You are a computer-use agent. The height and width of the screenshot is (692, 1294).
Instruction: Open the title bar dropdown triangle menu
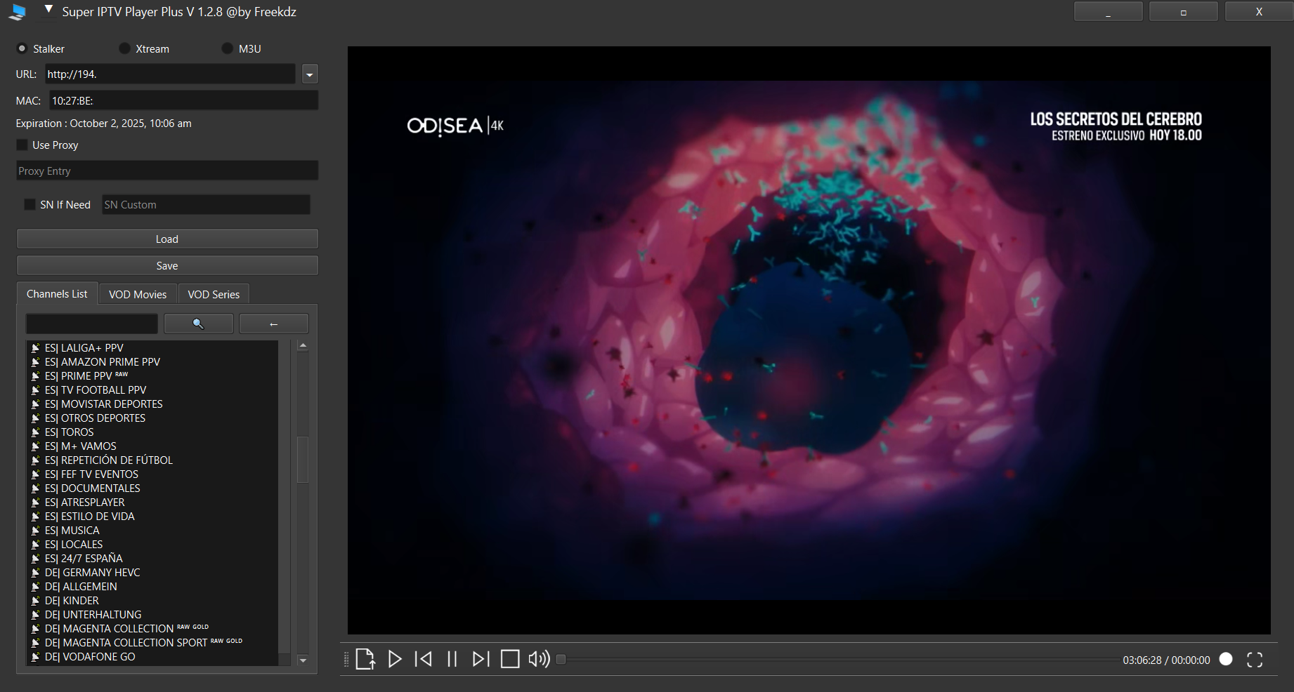click(48, 10)
